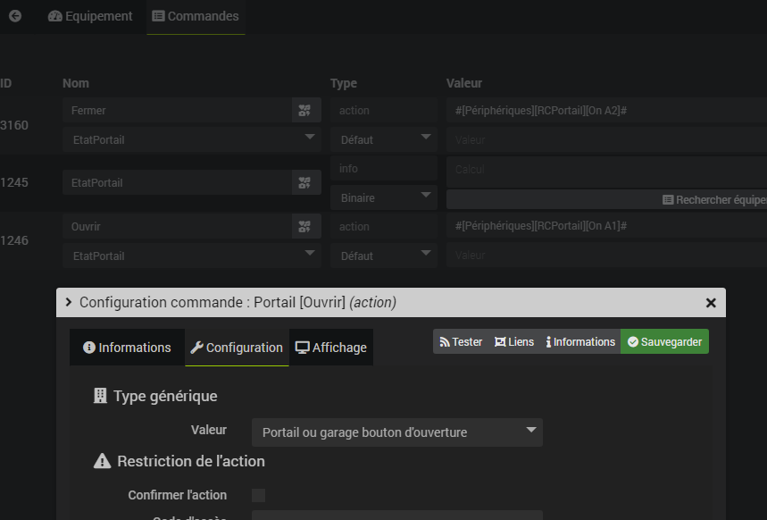767x520 pixels.
Task: Switch to the Equipement tab
Action: (x=90, y=16)
